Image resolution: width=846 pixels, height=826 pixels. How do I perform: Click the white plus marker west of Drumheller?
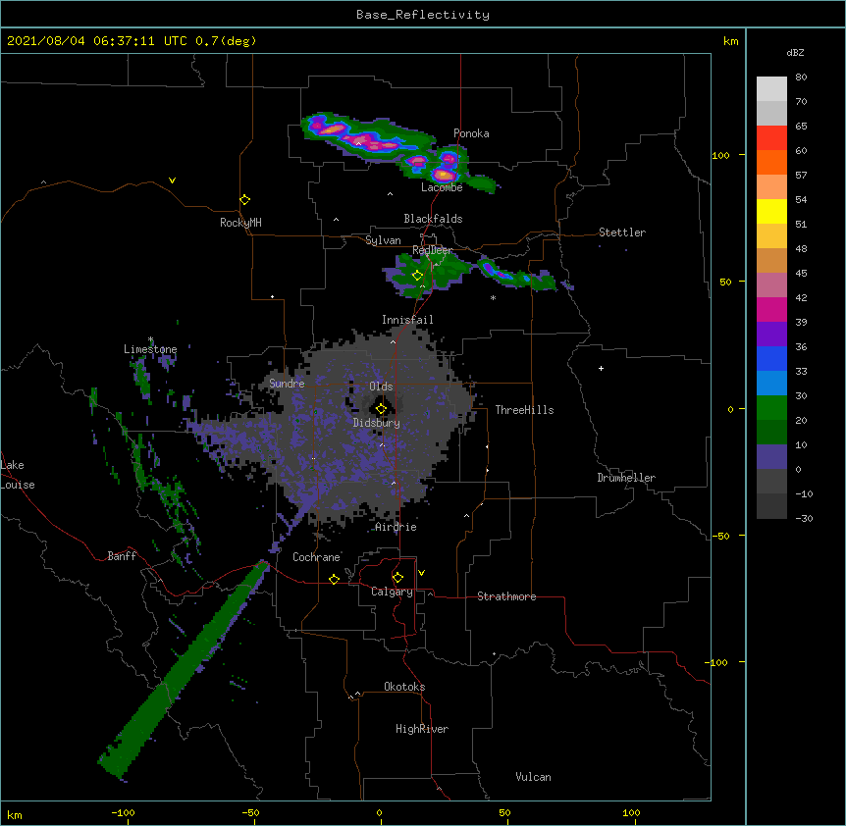[x=601, y=368]
